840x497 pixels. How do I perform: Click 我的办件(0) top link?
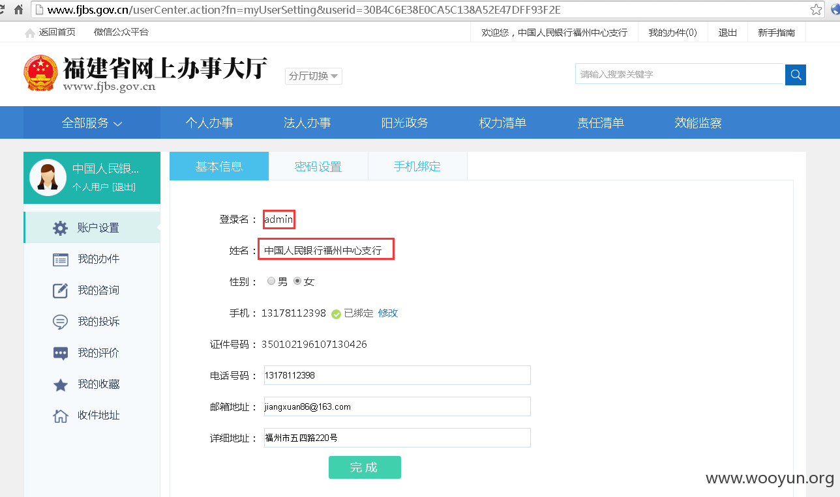[x=672, y=33]
